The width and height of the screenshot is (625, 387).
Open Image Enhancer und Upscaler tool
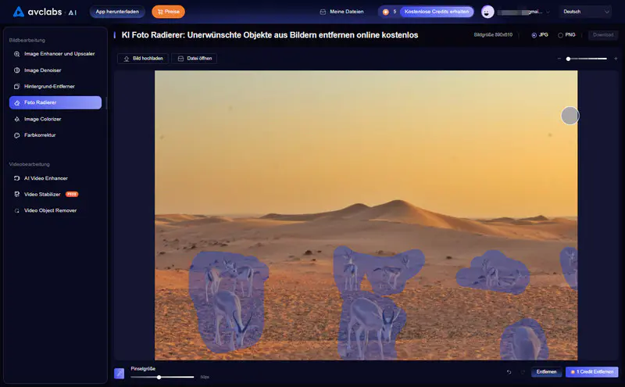click(x=59, y=54)
